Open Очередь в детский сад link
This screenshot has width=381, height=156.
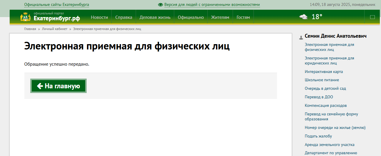coord(325,89)
